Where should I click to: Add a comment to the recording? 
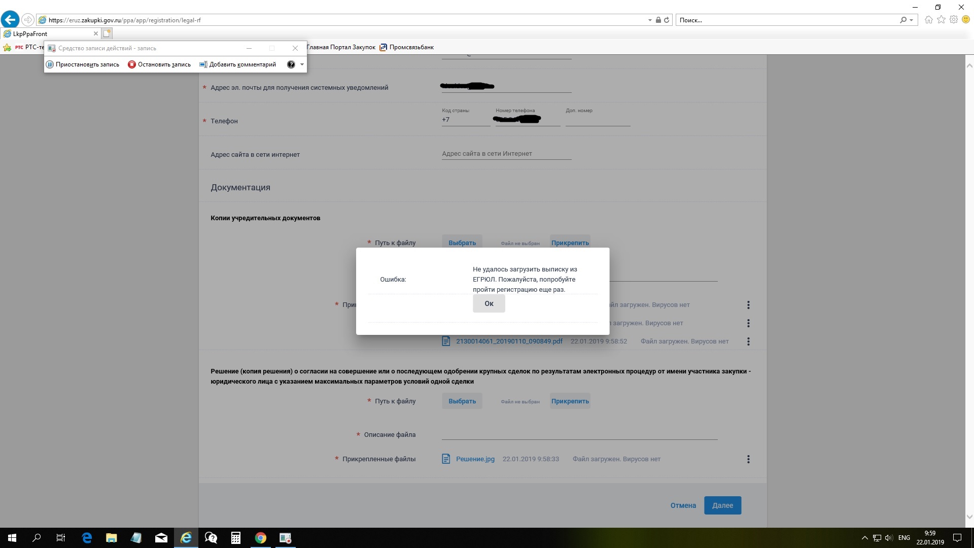pos(238,64)
